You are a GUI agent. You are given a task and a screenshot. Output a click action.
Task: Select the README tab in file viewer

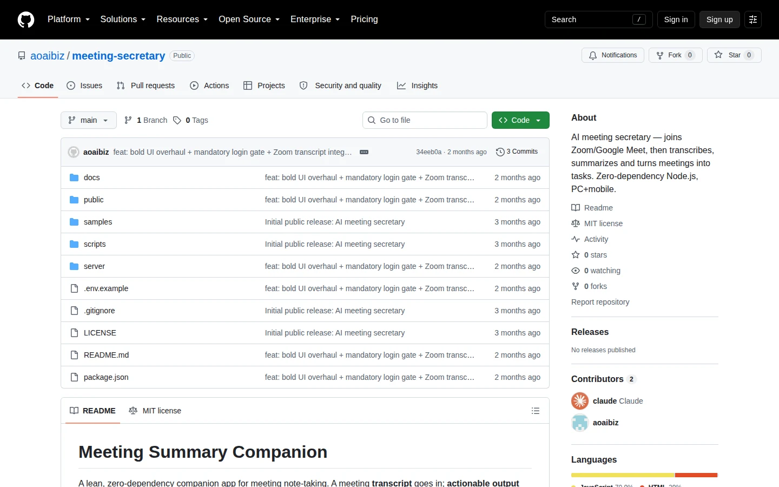point(93,411)
